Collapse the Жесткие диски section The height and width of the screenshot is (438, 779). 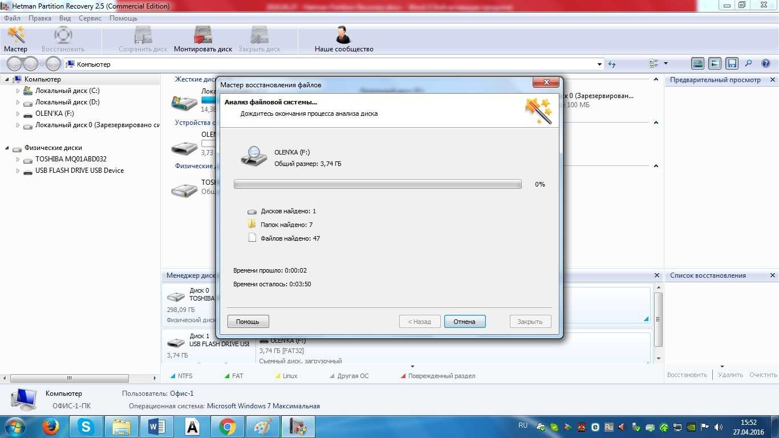point(656,79)
